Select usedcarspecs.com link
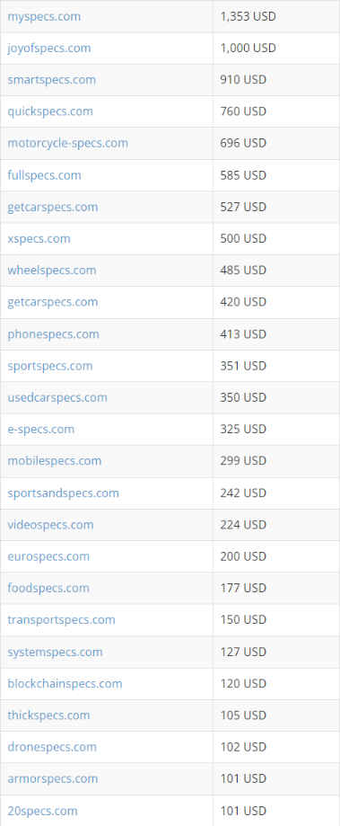340x826 pixels. pyautogui.click(x=57, y=397)
